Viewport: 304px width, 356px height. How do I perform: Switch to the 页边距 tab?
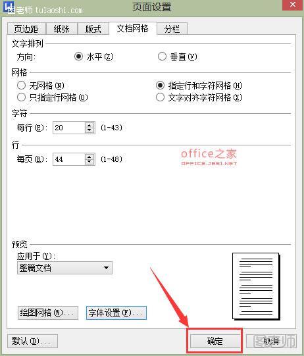pos(26,29)
